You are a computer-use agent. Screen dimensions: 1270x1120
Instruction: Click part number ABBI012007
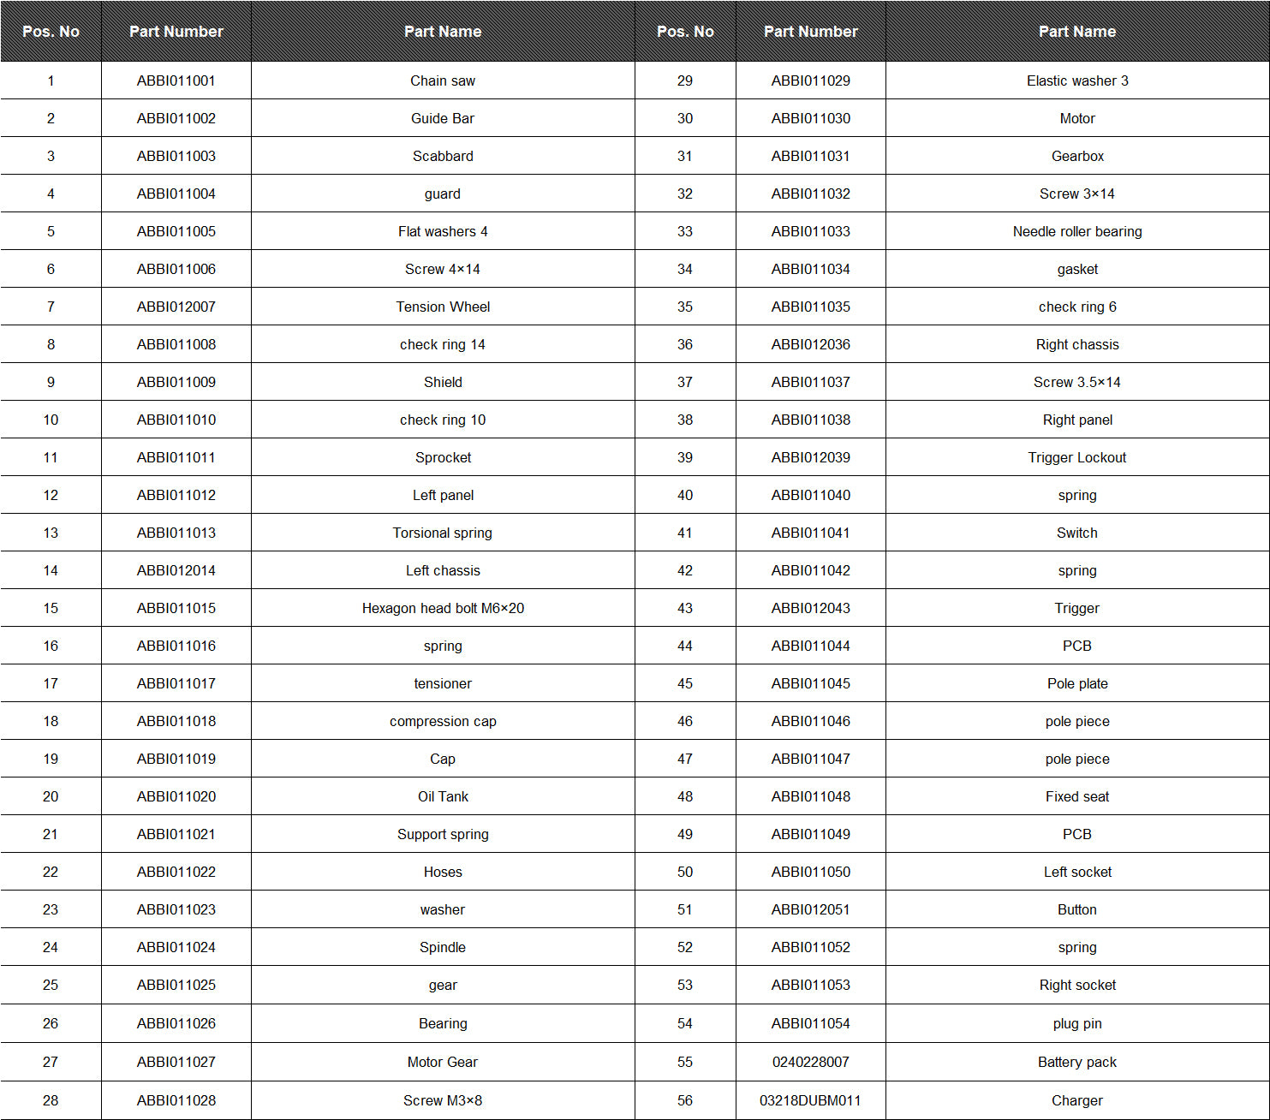pos(176,307)
